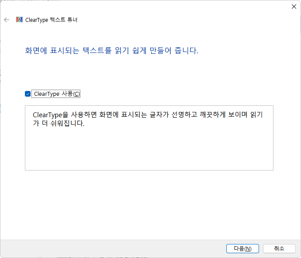Click the 'ClearType 텍스트 튜너' title text
This screenshot has height=258, width=301.
[x=51, y=20]
